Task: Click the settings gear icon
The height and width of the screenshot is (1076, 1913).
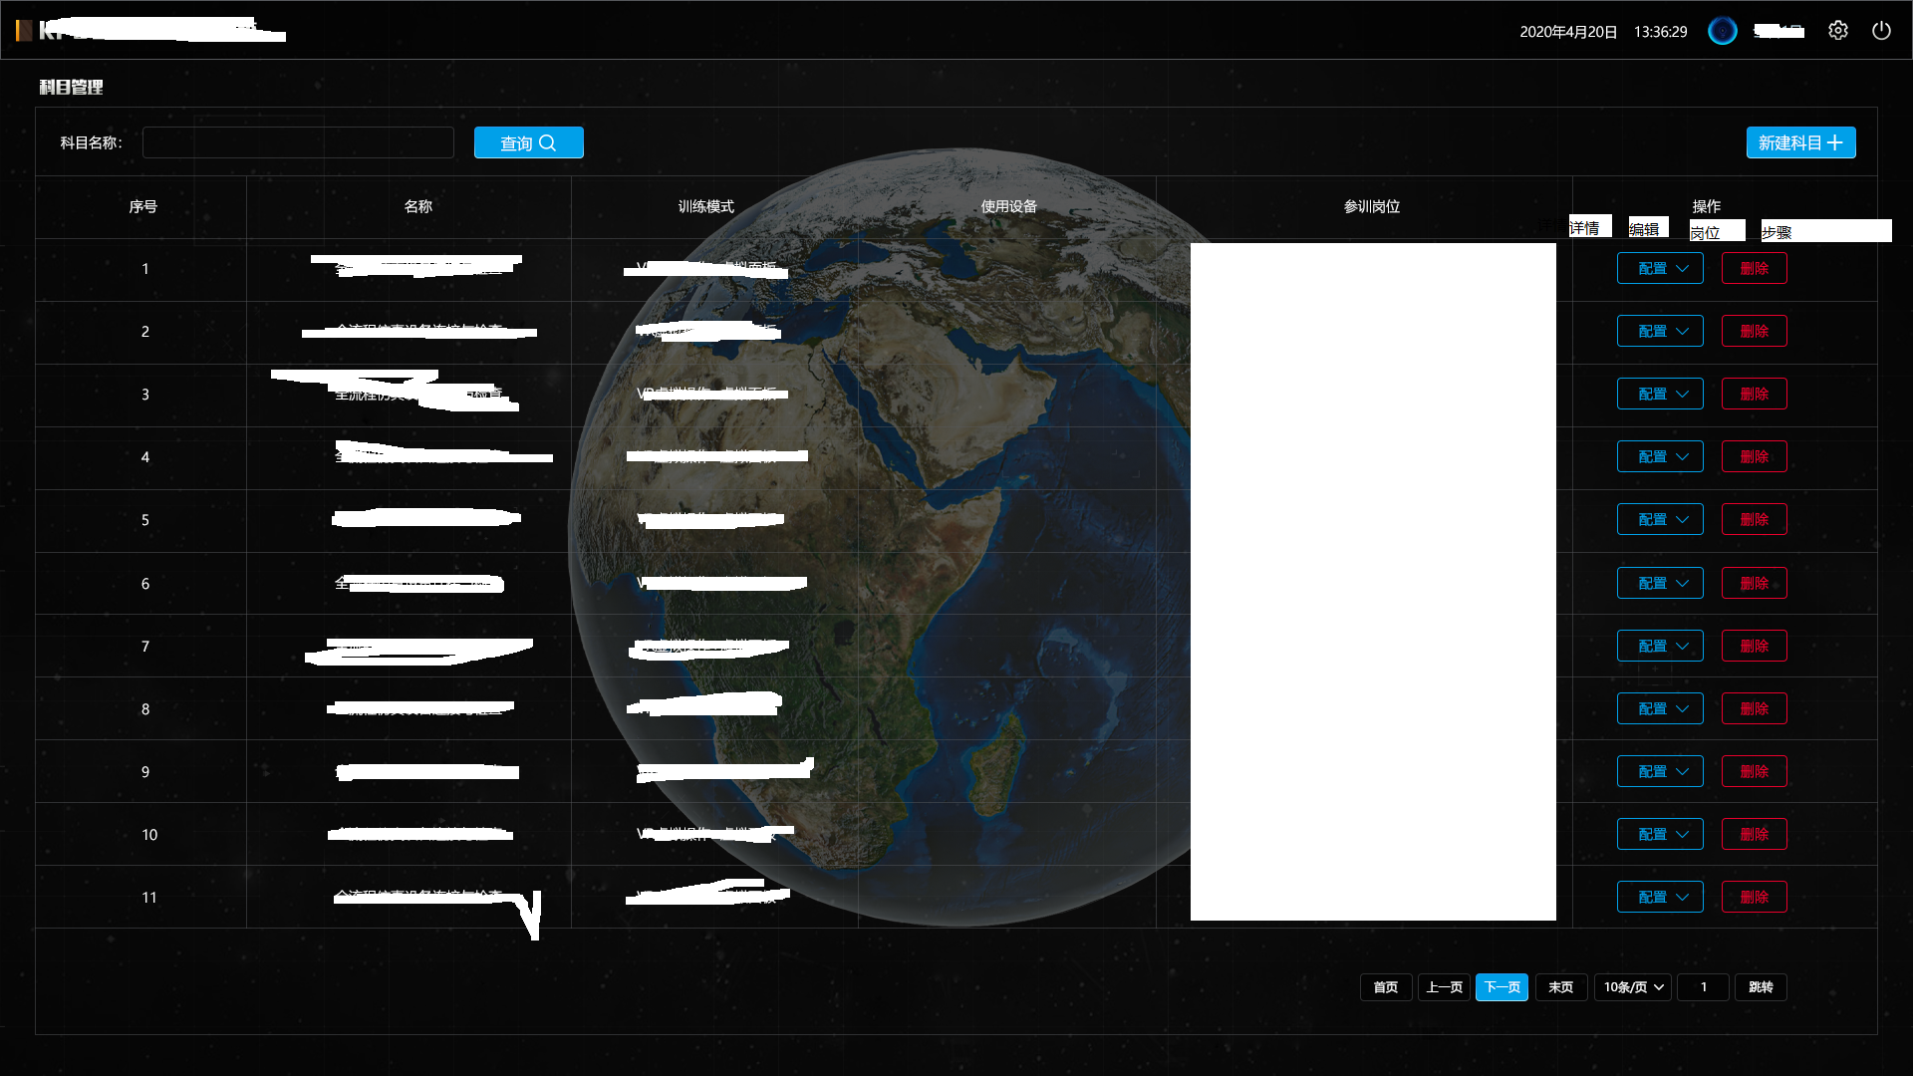Action: click(1838, 31)
